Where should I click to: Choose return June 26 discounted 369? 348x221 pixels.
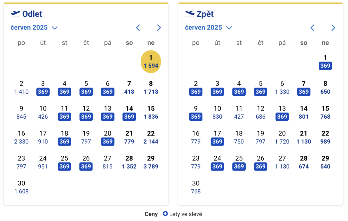point(260,162)
